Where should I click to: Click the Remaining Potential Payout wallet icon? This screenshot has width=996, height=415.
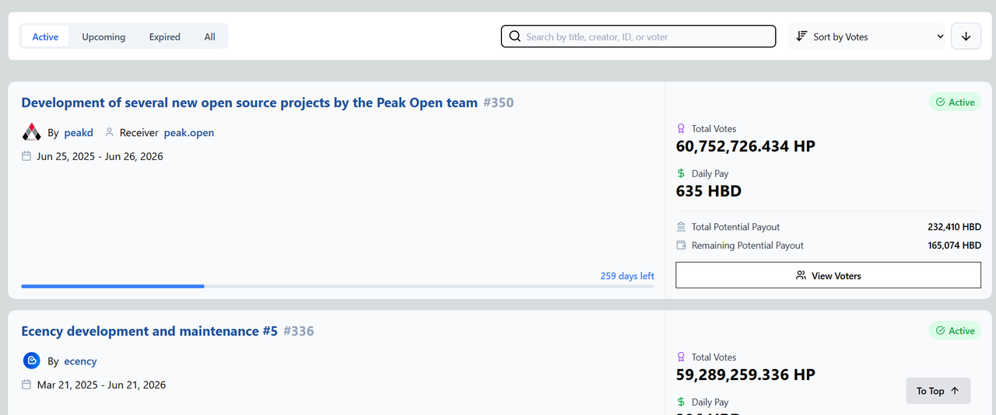(682, 246)
